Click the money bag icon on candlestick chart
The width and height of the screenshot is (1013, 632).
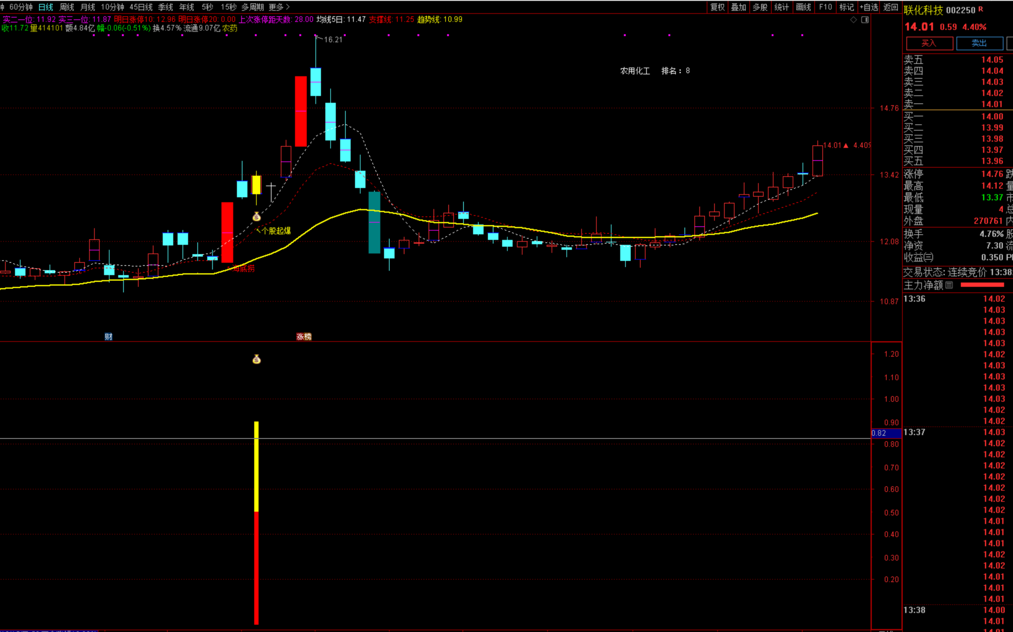(x=257, y=216)
